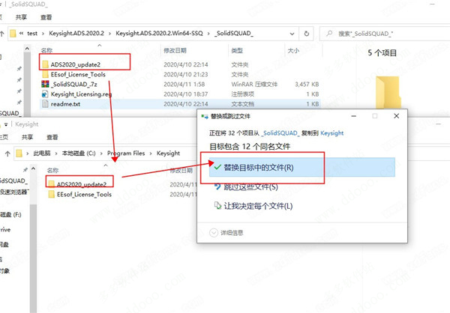Viewport: 450px width, 313px height.
Task: Sort by 名称 column in Keysight window
Action: (x=52, y=171)
